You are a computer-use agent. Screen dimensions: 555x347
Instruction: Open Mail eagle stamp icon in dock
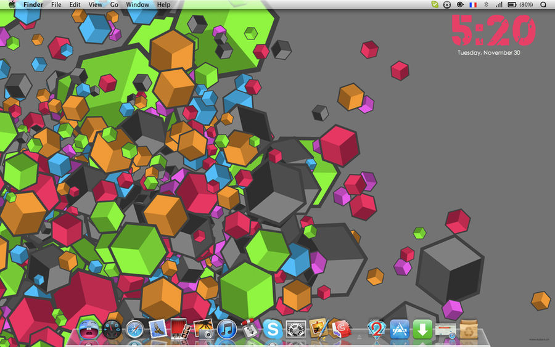pyautogui.click(x=157, y=329)
